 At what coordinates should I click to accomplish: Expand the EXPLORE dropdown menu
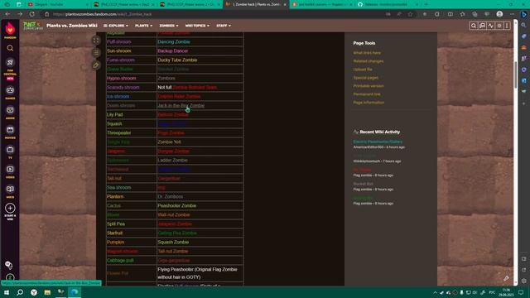(116, 26)
